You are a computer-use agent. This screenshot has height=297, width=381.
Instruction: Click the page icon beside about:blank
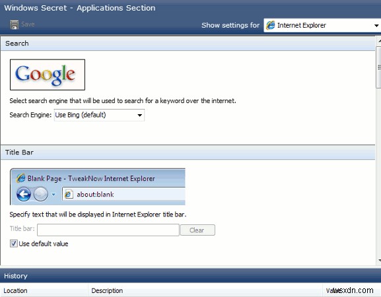click(69, 194)
